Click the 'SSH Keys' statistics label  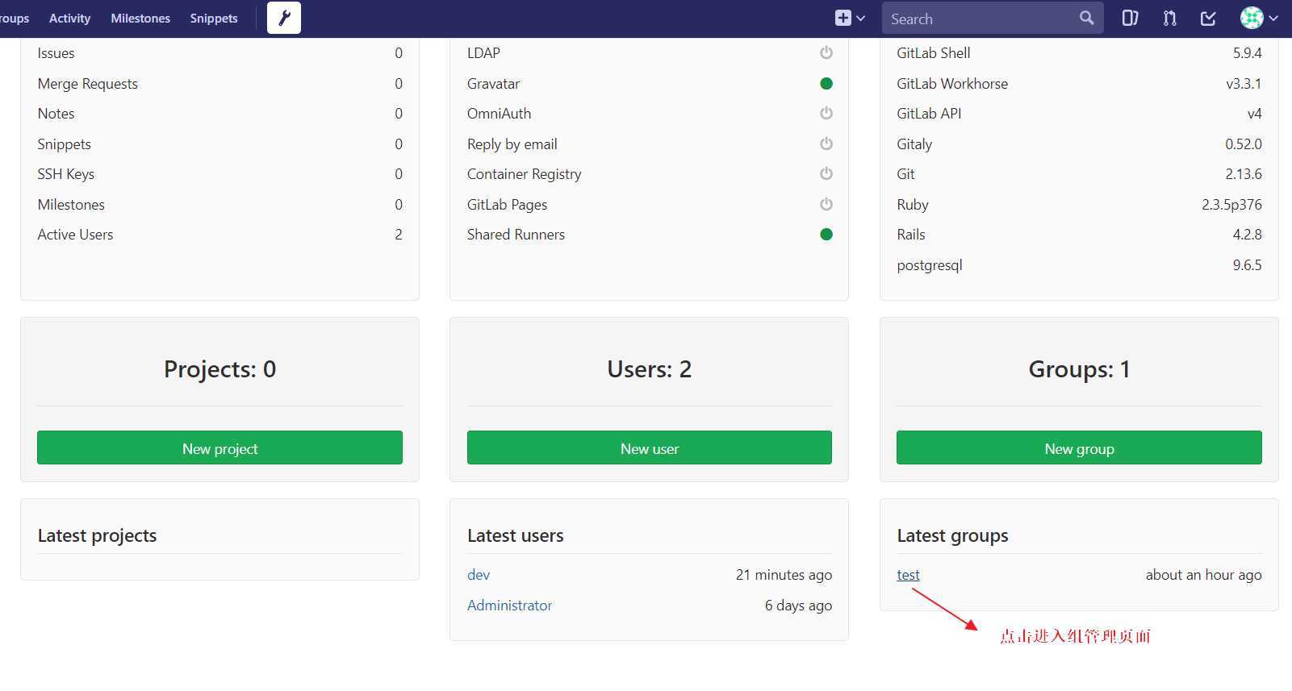(65, 174)
